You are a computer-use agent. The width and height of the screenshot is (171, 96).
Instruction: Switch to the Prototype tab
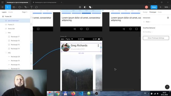[153, 12]
